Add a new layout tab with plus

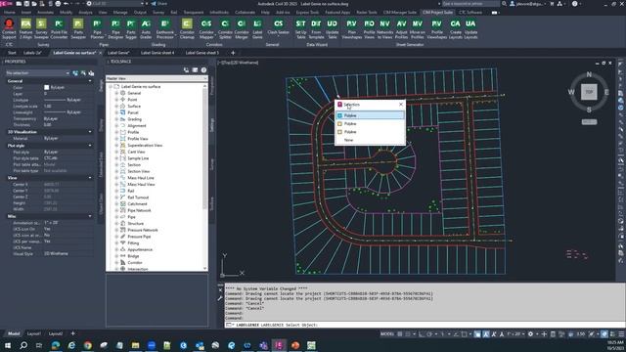[x=72, y=333]
